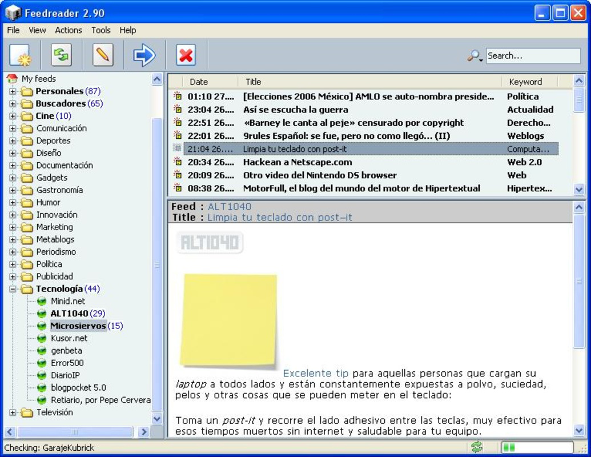Click the green refresh icon in status bar
This screenshot has width=591, height=457.
[477, 447]
